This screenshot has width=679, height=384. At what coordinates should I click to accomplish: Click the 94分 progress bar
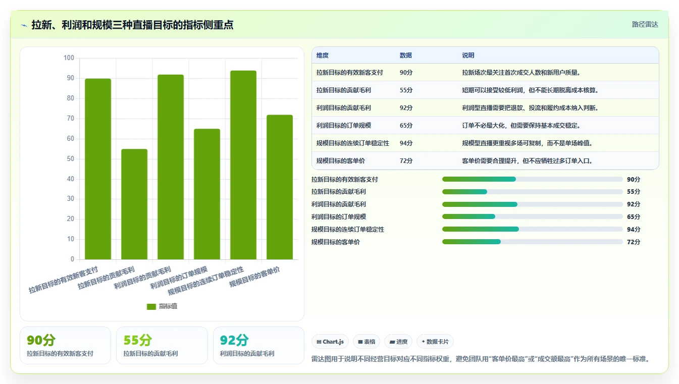(x=533, y=229)
